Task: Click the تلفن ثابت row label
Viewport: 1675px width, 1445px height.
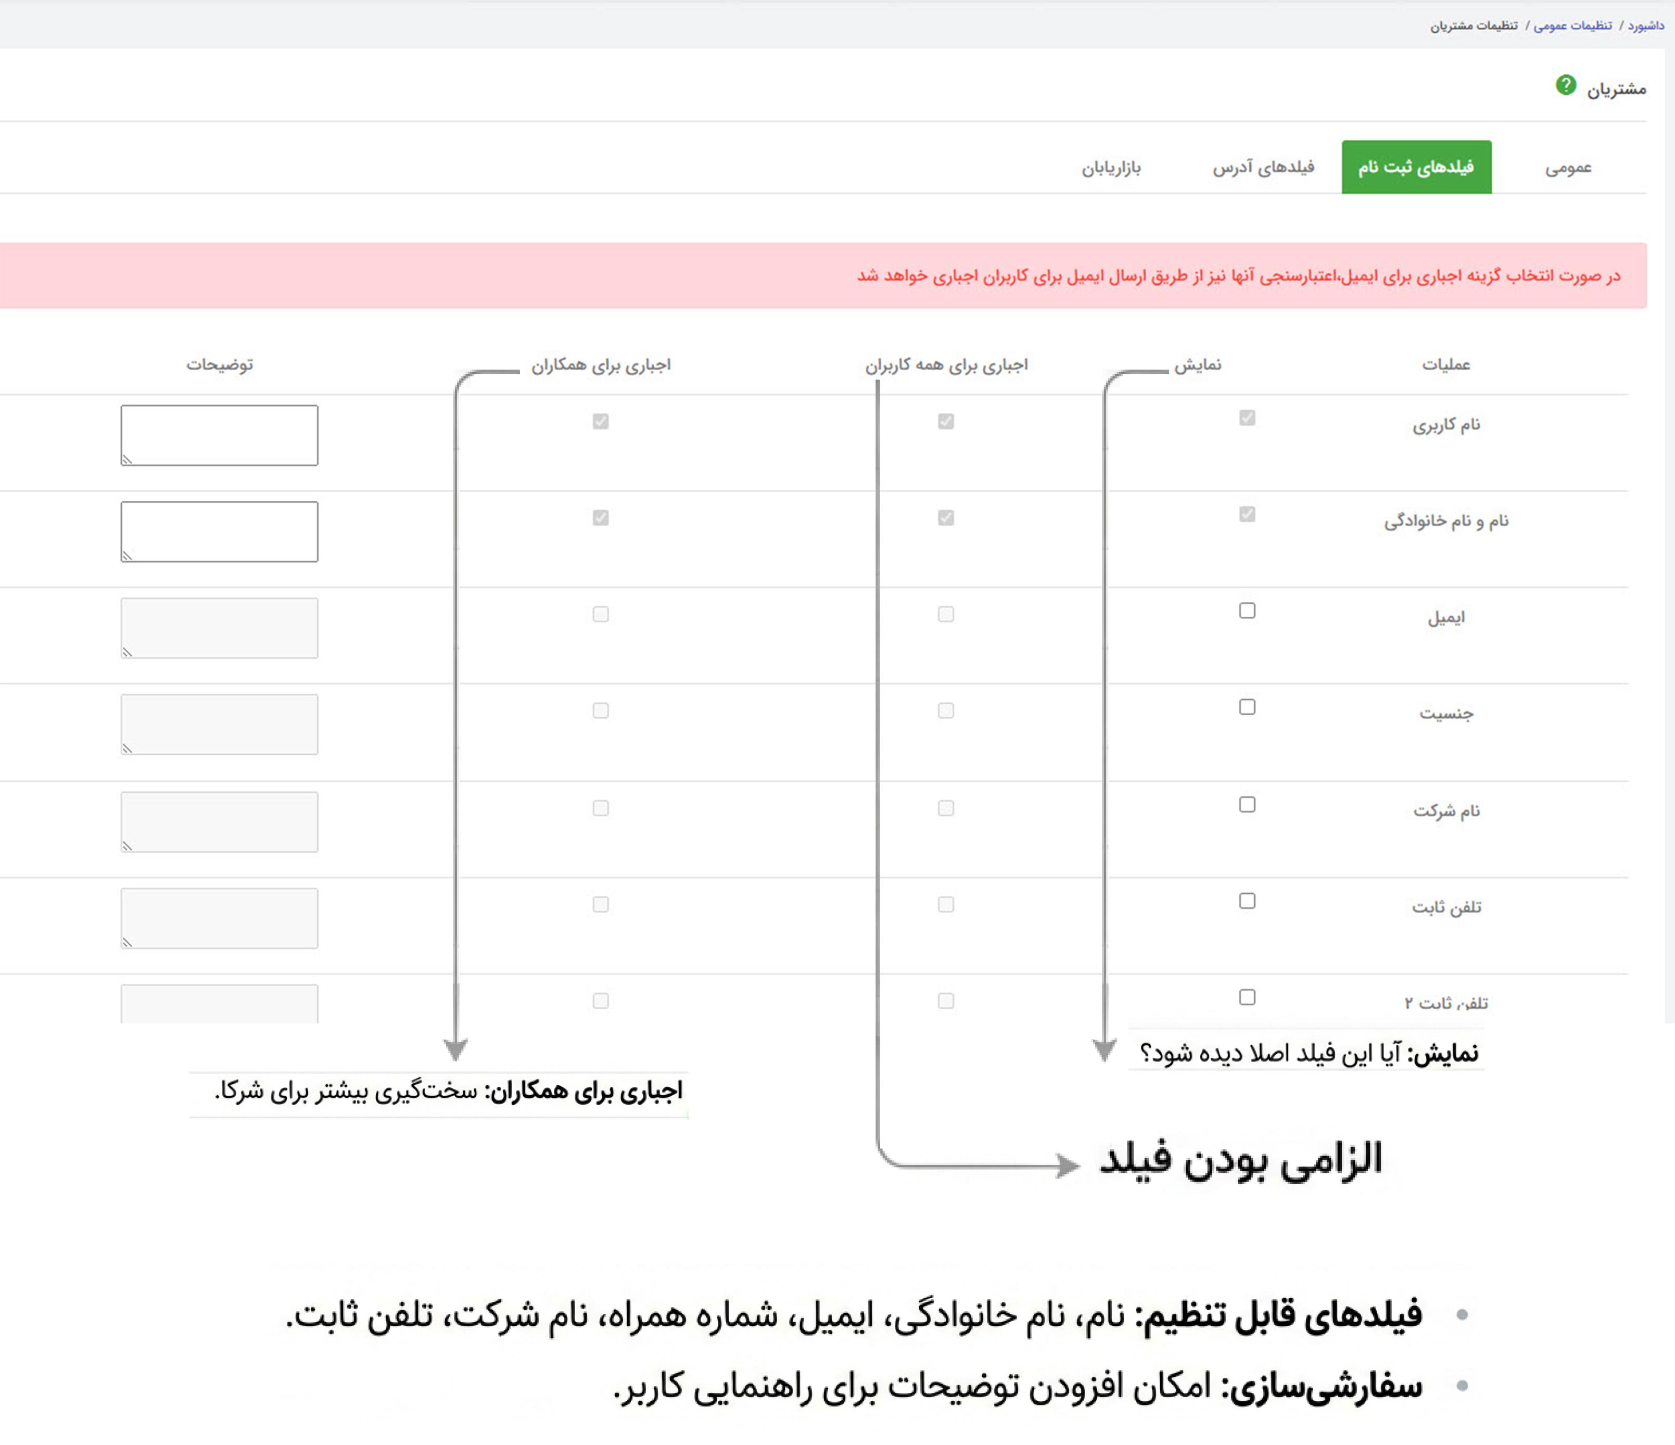Action: [x=1446, y=907]
